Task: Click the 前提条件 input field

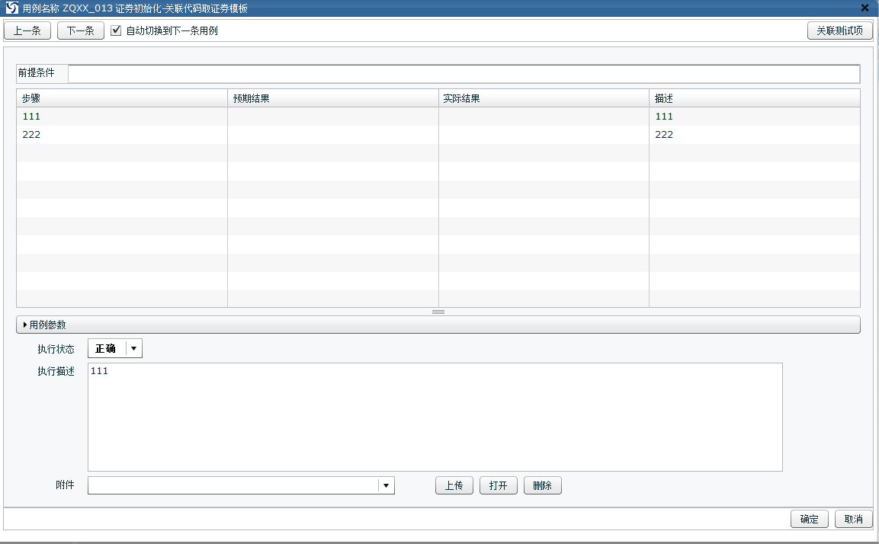Action: [464, 74]
